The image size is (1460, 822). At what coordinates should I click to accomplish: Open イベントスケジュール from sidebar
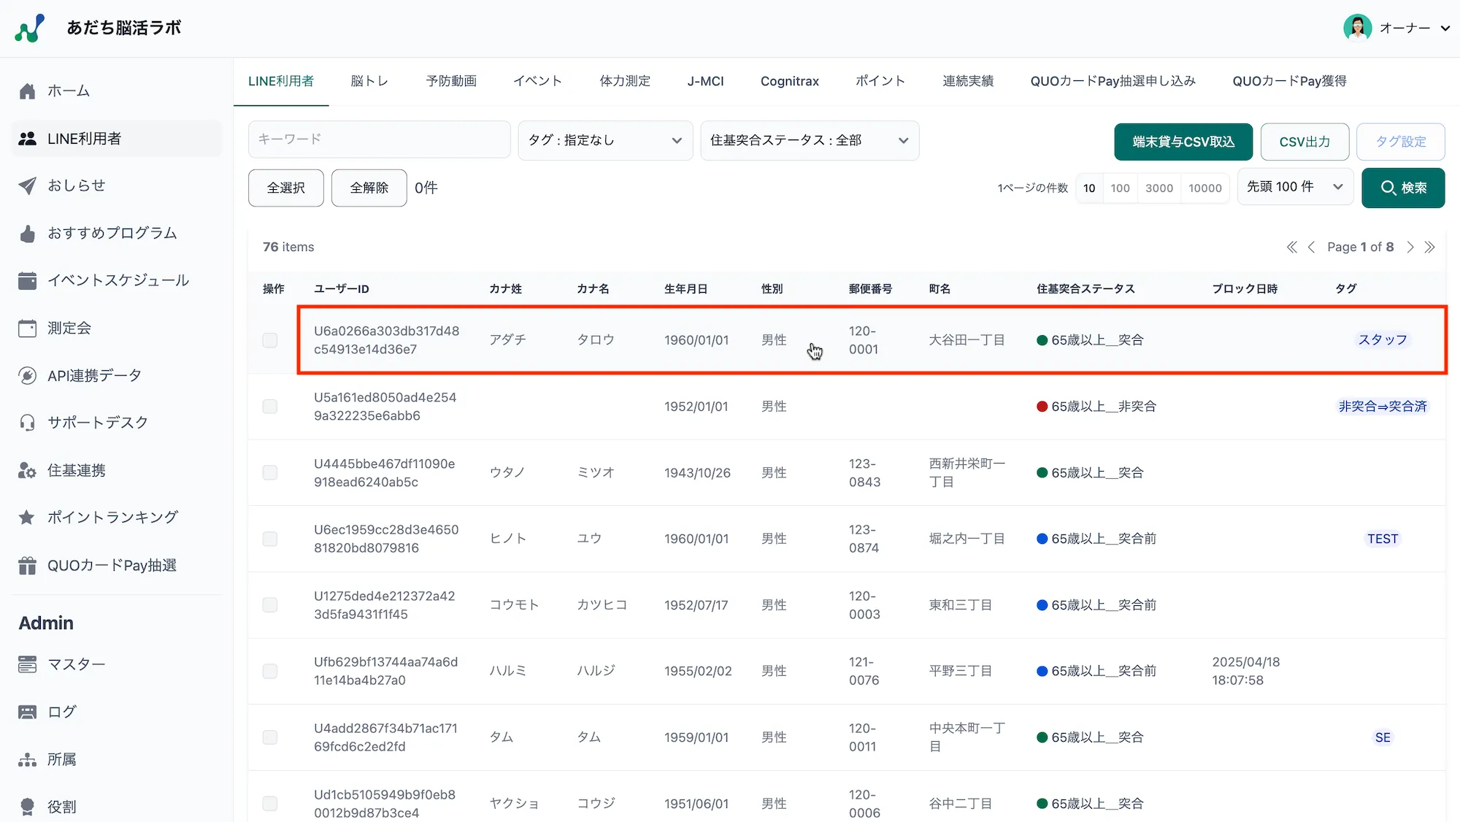coord(117,280)
